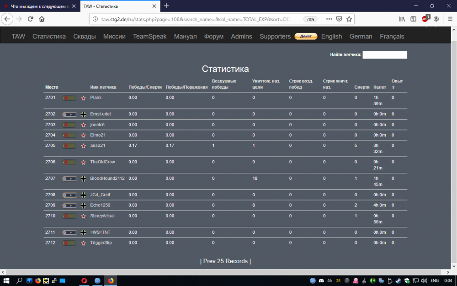
Task: Click the black cross next to Ernst-udet
Action: tap(83, 114)
